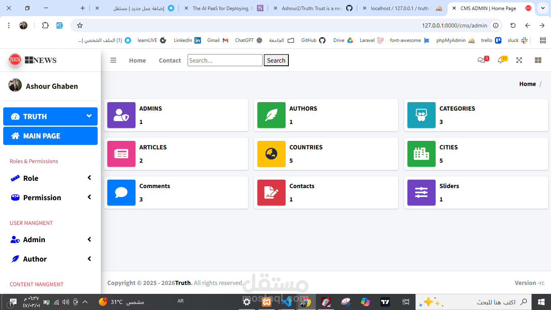Expand the Permission menu chevron
Screen dimensions: 551x310
tap(89, 197)
